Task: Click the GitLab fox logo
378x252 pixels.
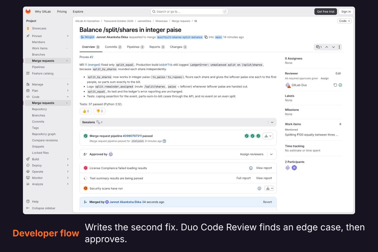Action: coord(28,12)
